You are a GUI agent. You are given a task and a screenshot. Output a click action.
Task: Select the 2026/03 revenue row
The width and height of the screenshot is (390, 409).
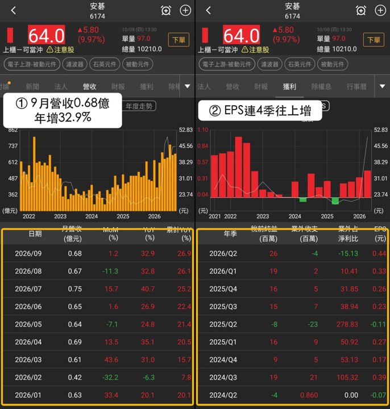[x=97, y=360]
